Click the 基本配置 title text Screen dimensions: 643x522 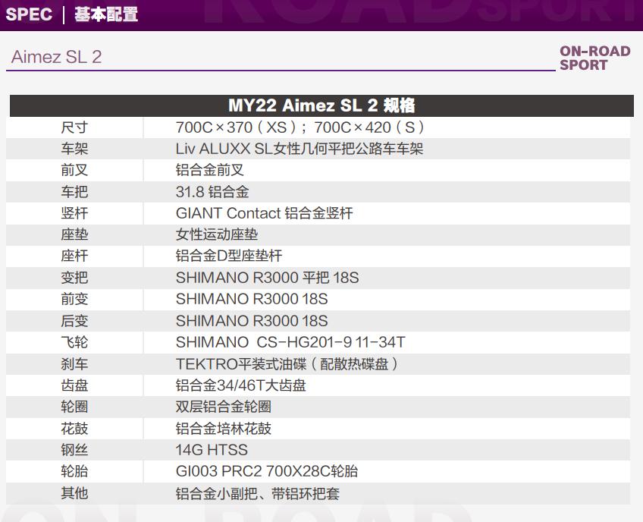pyautogui.click(x=106, y=14)
